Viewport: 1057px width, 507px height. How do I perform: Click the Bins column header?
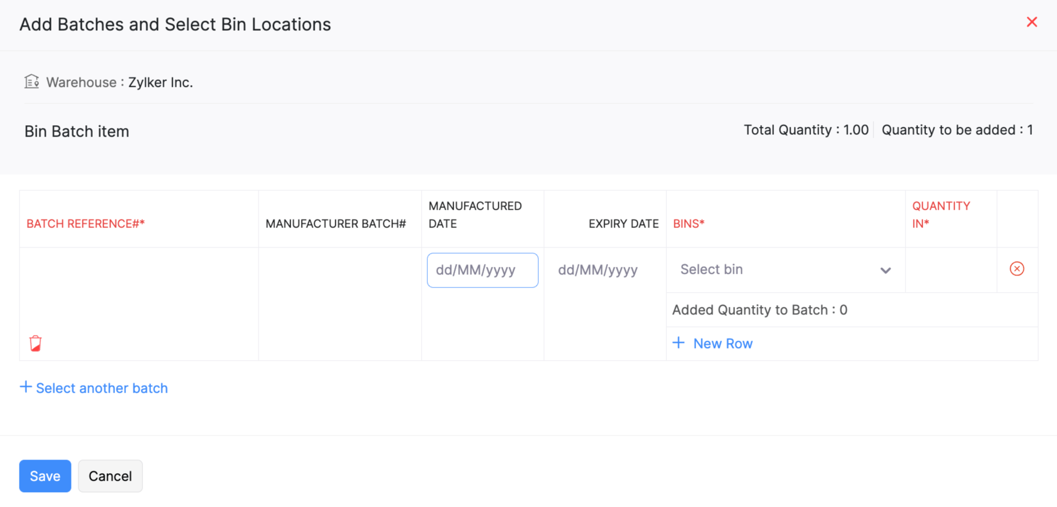coord(688,223)
